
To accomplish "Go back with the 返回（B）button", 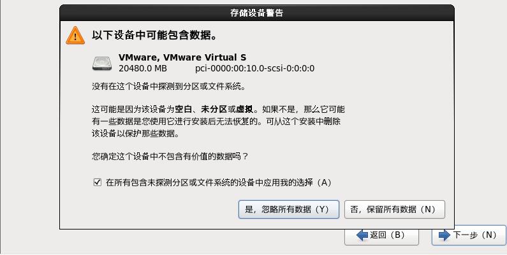I will [381, 235].
